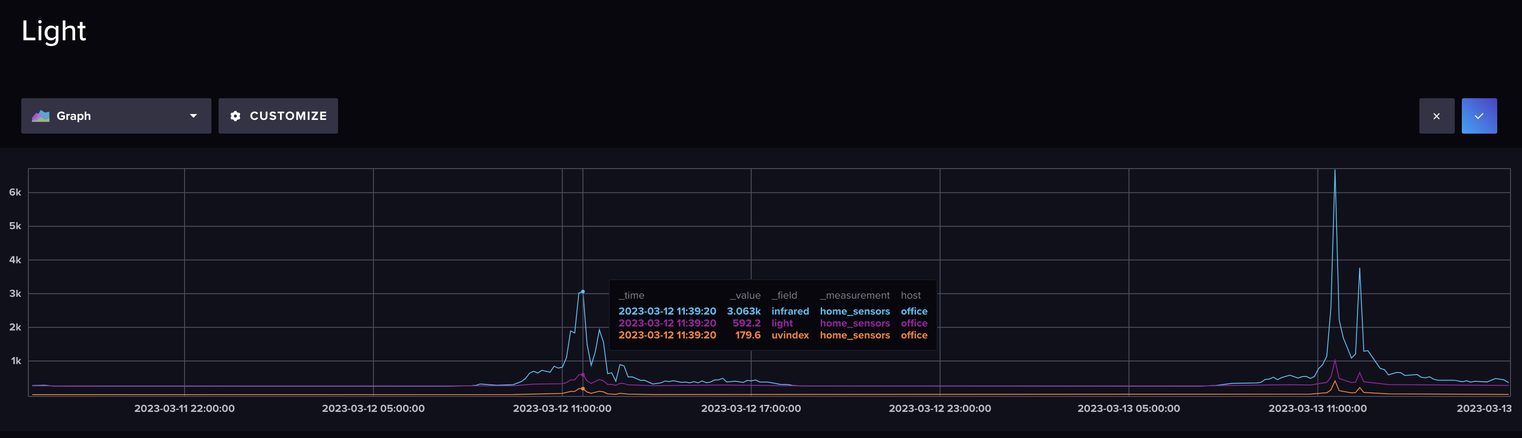Click the blue infrared data point marker at 11:39:20
Screen dimensions: 1522x438
coord(583,292)
